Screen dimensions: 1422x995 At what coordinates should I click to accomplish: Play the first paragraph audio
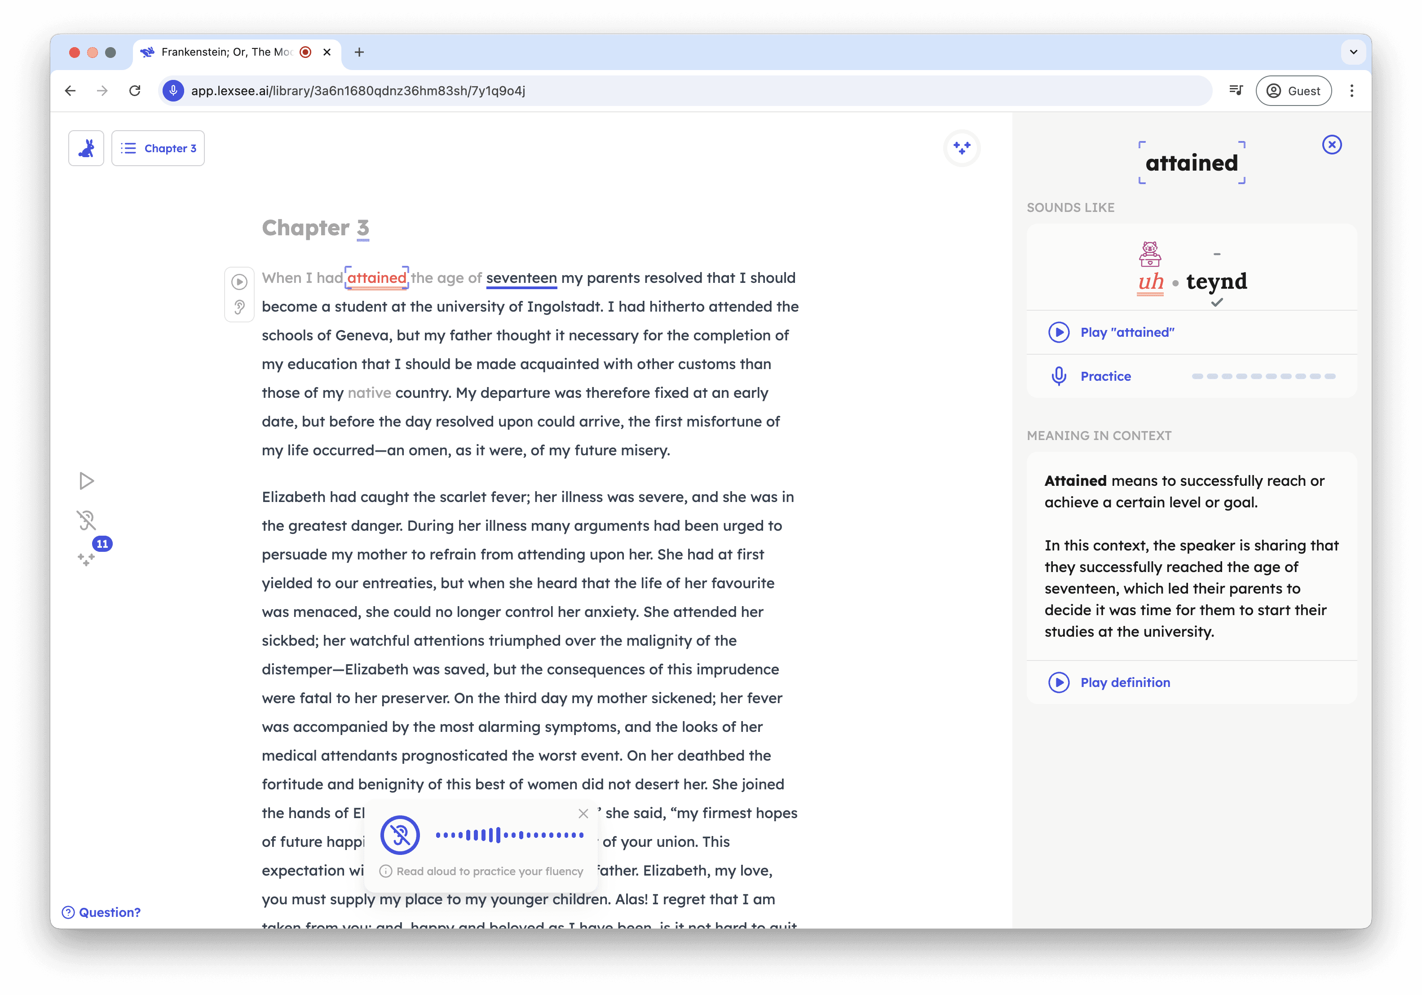(239, 282)
